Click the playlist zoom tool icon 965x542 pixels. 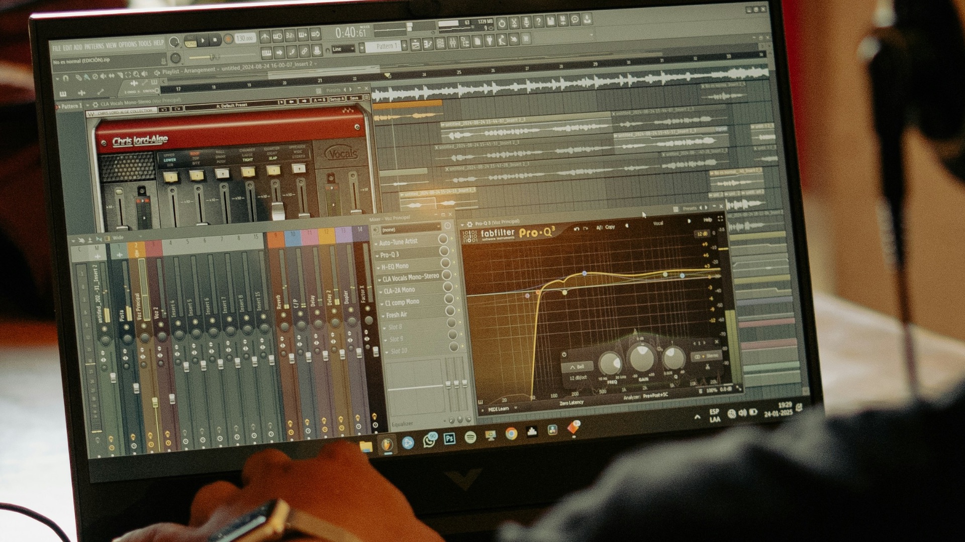[136, 74]
